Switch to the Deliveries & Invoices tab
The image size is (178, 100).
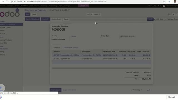pos(71,47)
